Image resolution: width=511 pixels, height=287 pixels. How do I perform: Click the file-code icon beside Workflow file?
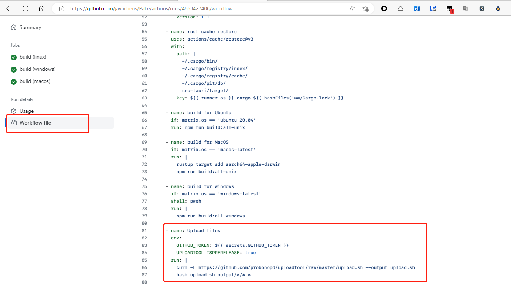(x=14, y=123)
